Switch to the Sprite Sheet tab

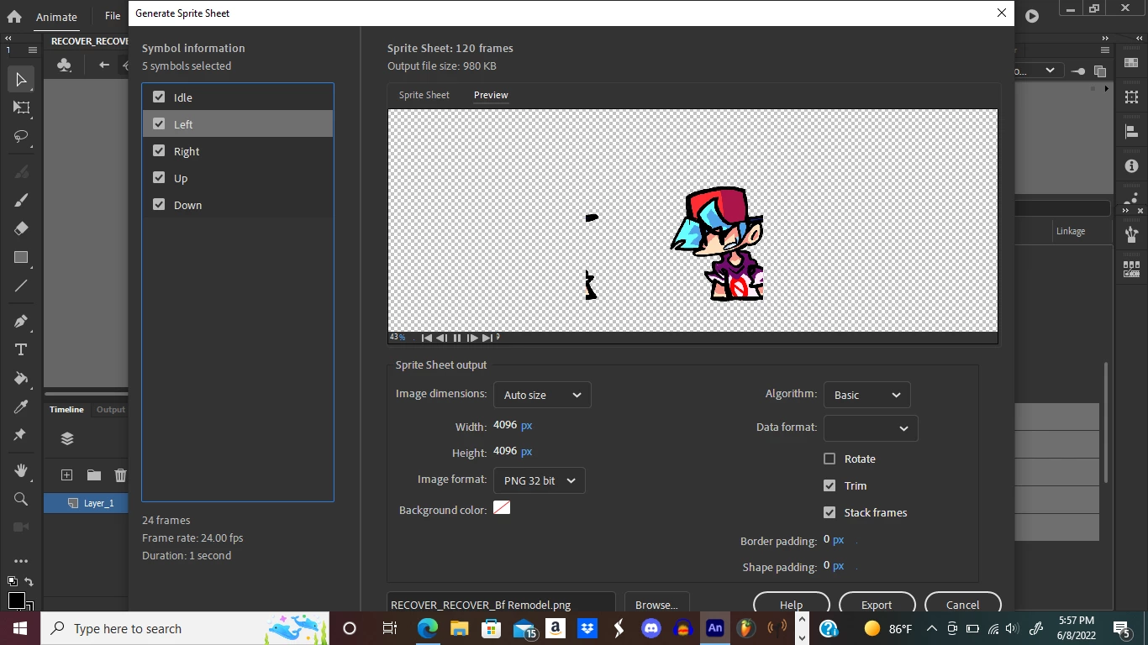(x=424, y=95)
